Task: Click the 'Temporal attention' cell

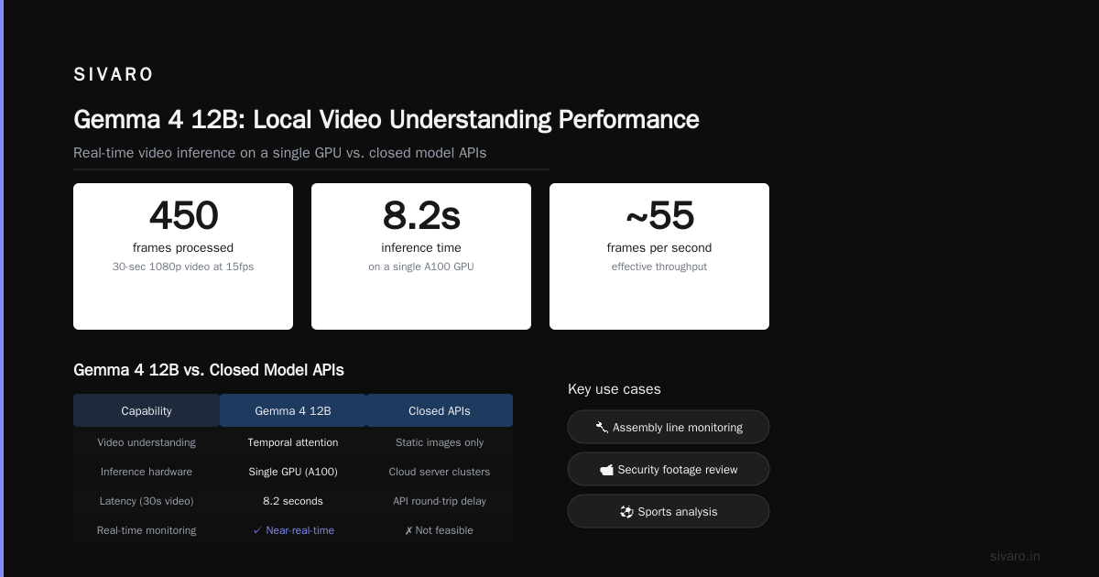Action: click(x=293, y=442)
